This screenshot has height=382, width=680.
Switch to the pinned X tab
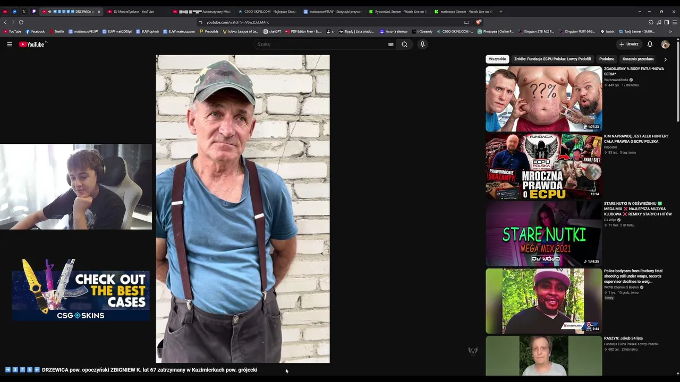[x=24, y=12]
